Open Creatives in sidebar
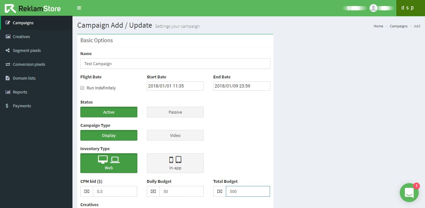Screen dimensions: 425x208 [x=36, y=37]
